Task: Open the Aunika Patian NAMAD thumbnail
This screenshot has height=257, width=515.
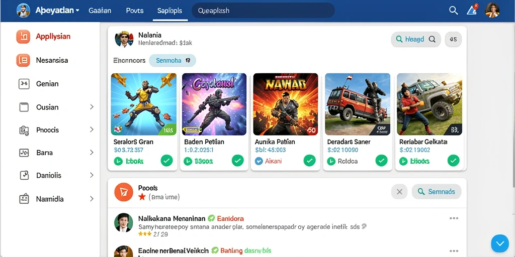Action: (286, 104)
